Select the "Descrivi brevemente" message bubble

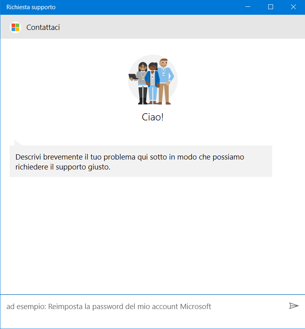pos(141,162)
